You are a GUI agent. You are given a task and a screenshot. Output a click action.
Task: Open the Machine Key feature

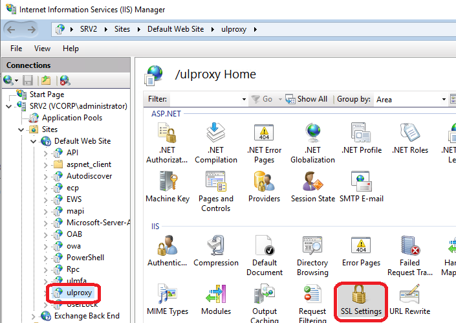[168, 187]
